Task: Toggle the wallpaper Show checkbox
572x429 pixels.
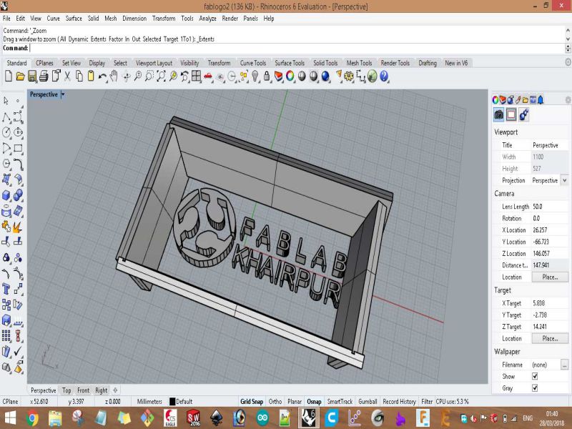Action: pos(534,376)
